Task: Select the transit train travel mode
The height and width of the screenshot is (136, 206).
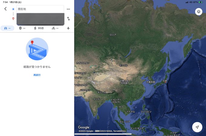Action: click(x=22, y=28)
